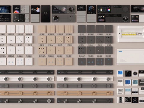Toggle the white 双开单控 two-gang switch
The width and height of the screenshot is (144, 108).
point(11,29)
